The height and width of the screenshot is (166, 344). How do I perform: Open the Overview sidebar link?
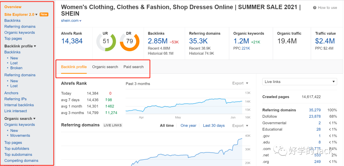coord(13,7)
